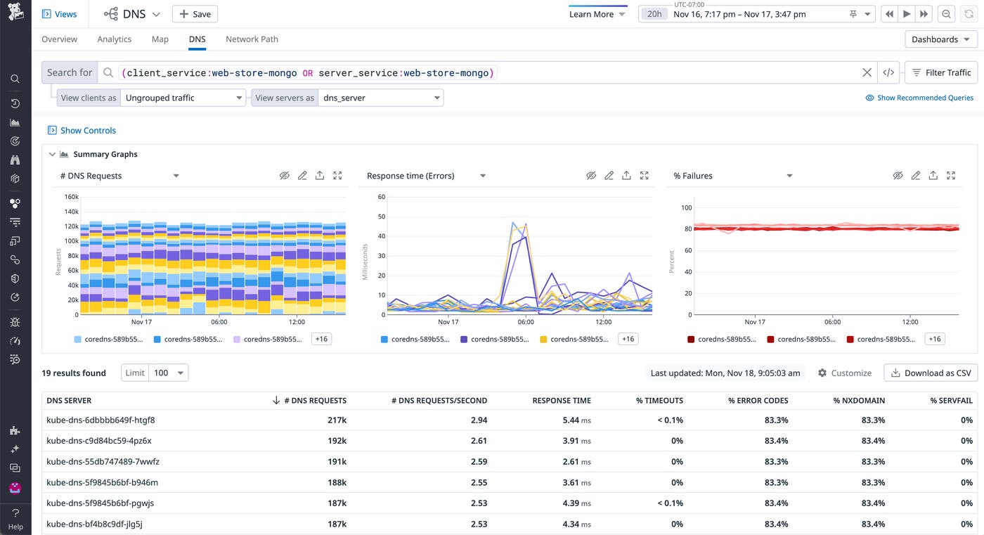The image size is (984, 535).
Task: Open the View servers as dns_server dropdown
Action: (381, 98)
